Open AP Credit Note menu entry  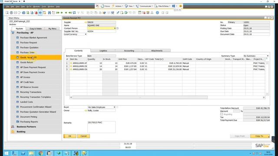[x=27, y=82]
